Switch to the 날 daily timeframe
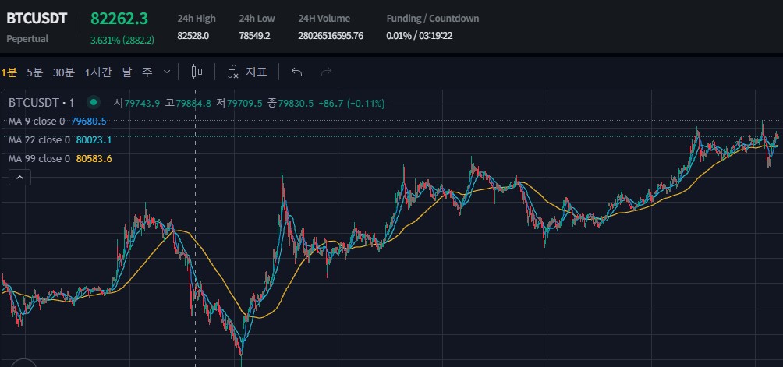The image size is (783, 367). coord(127,72)
